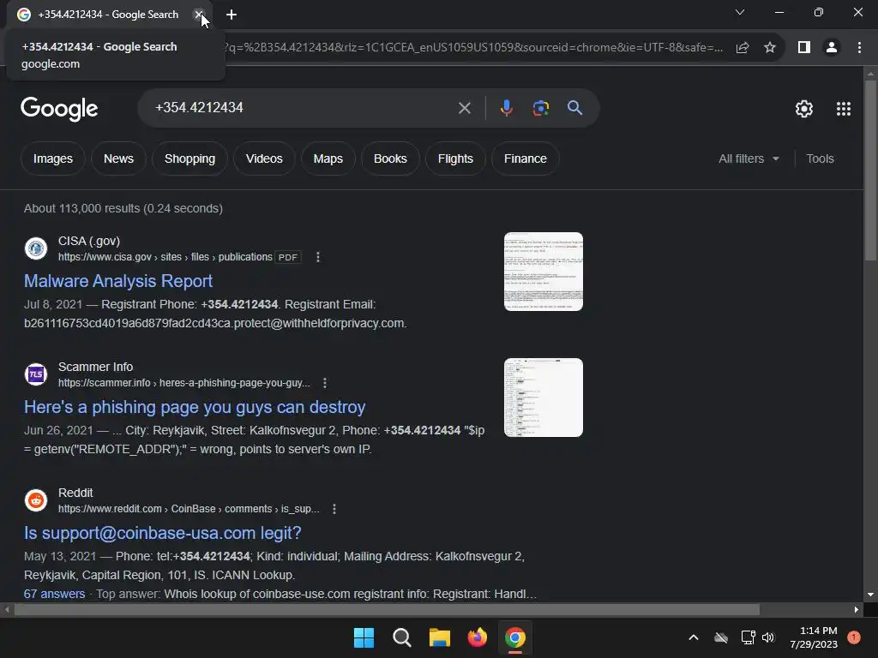This screenshot has width=878, height=658.
Task: Open File Explorer from taskbar
Action: click(440, 637)
